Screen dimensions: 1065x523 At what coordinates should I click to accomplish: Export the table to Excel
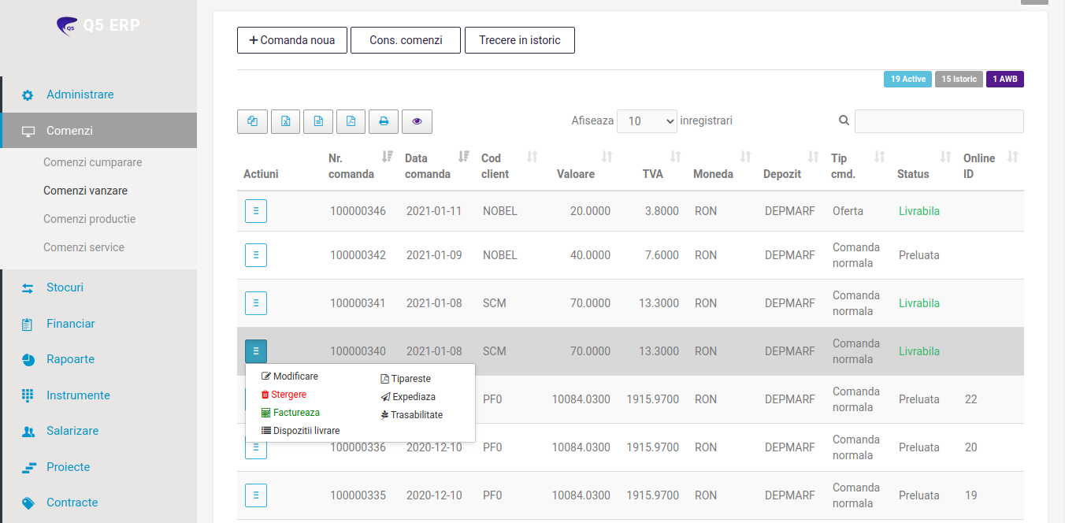(286, 121)
